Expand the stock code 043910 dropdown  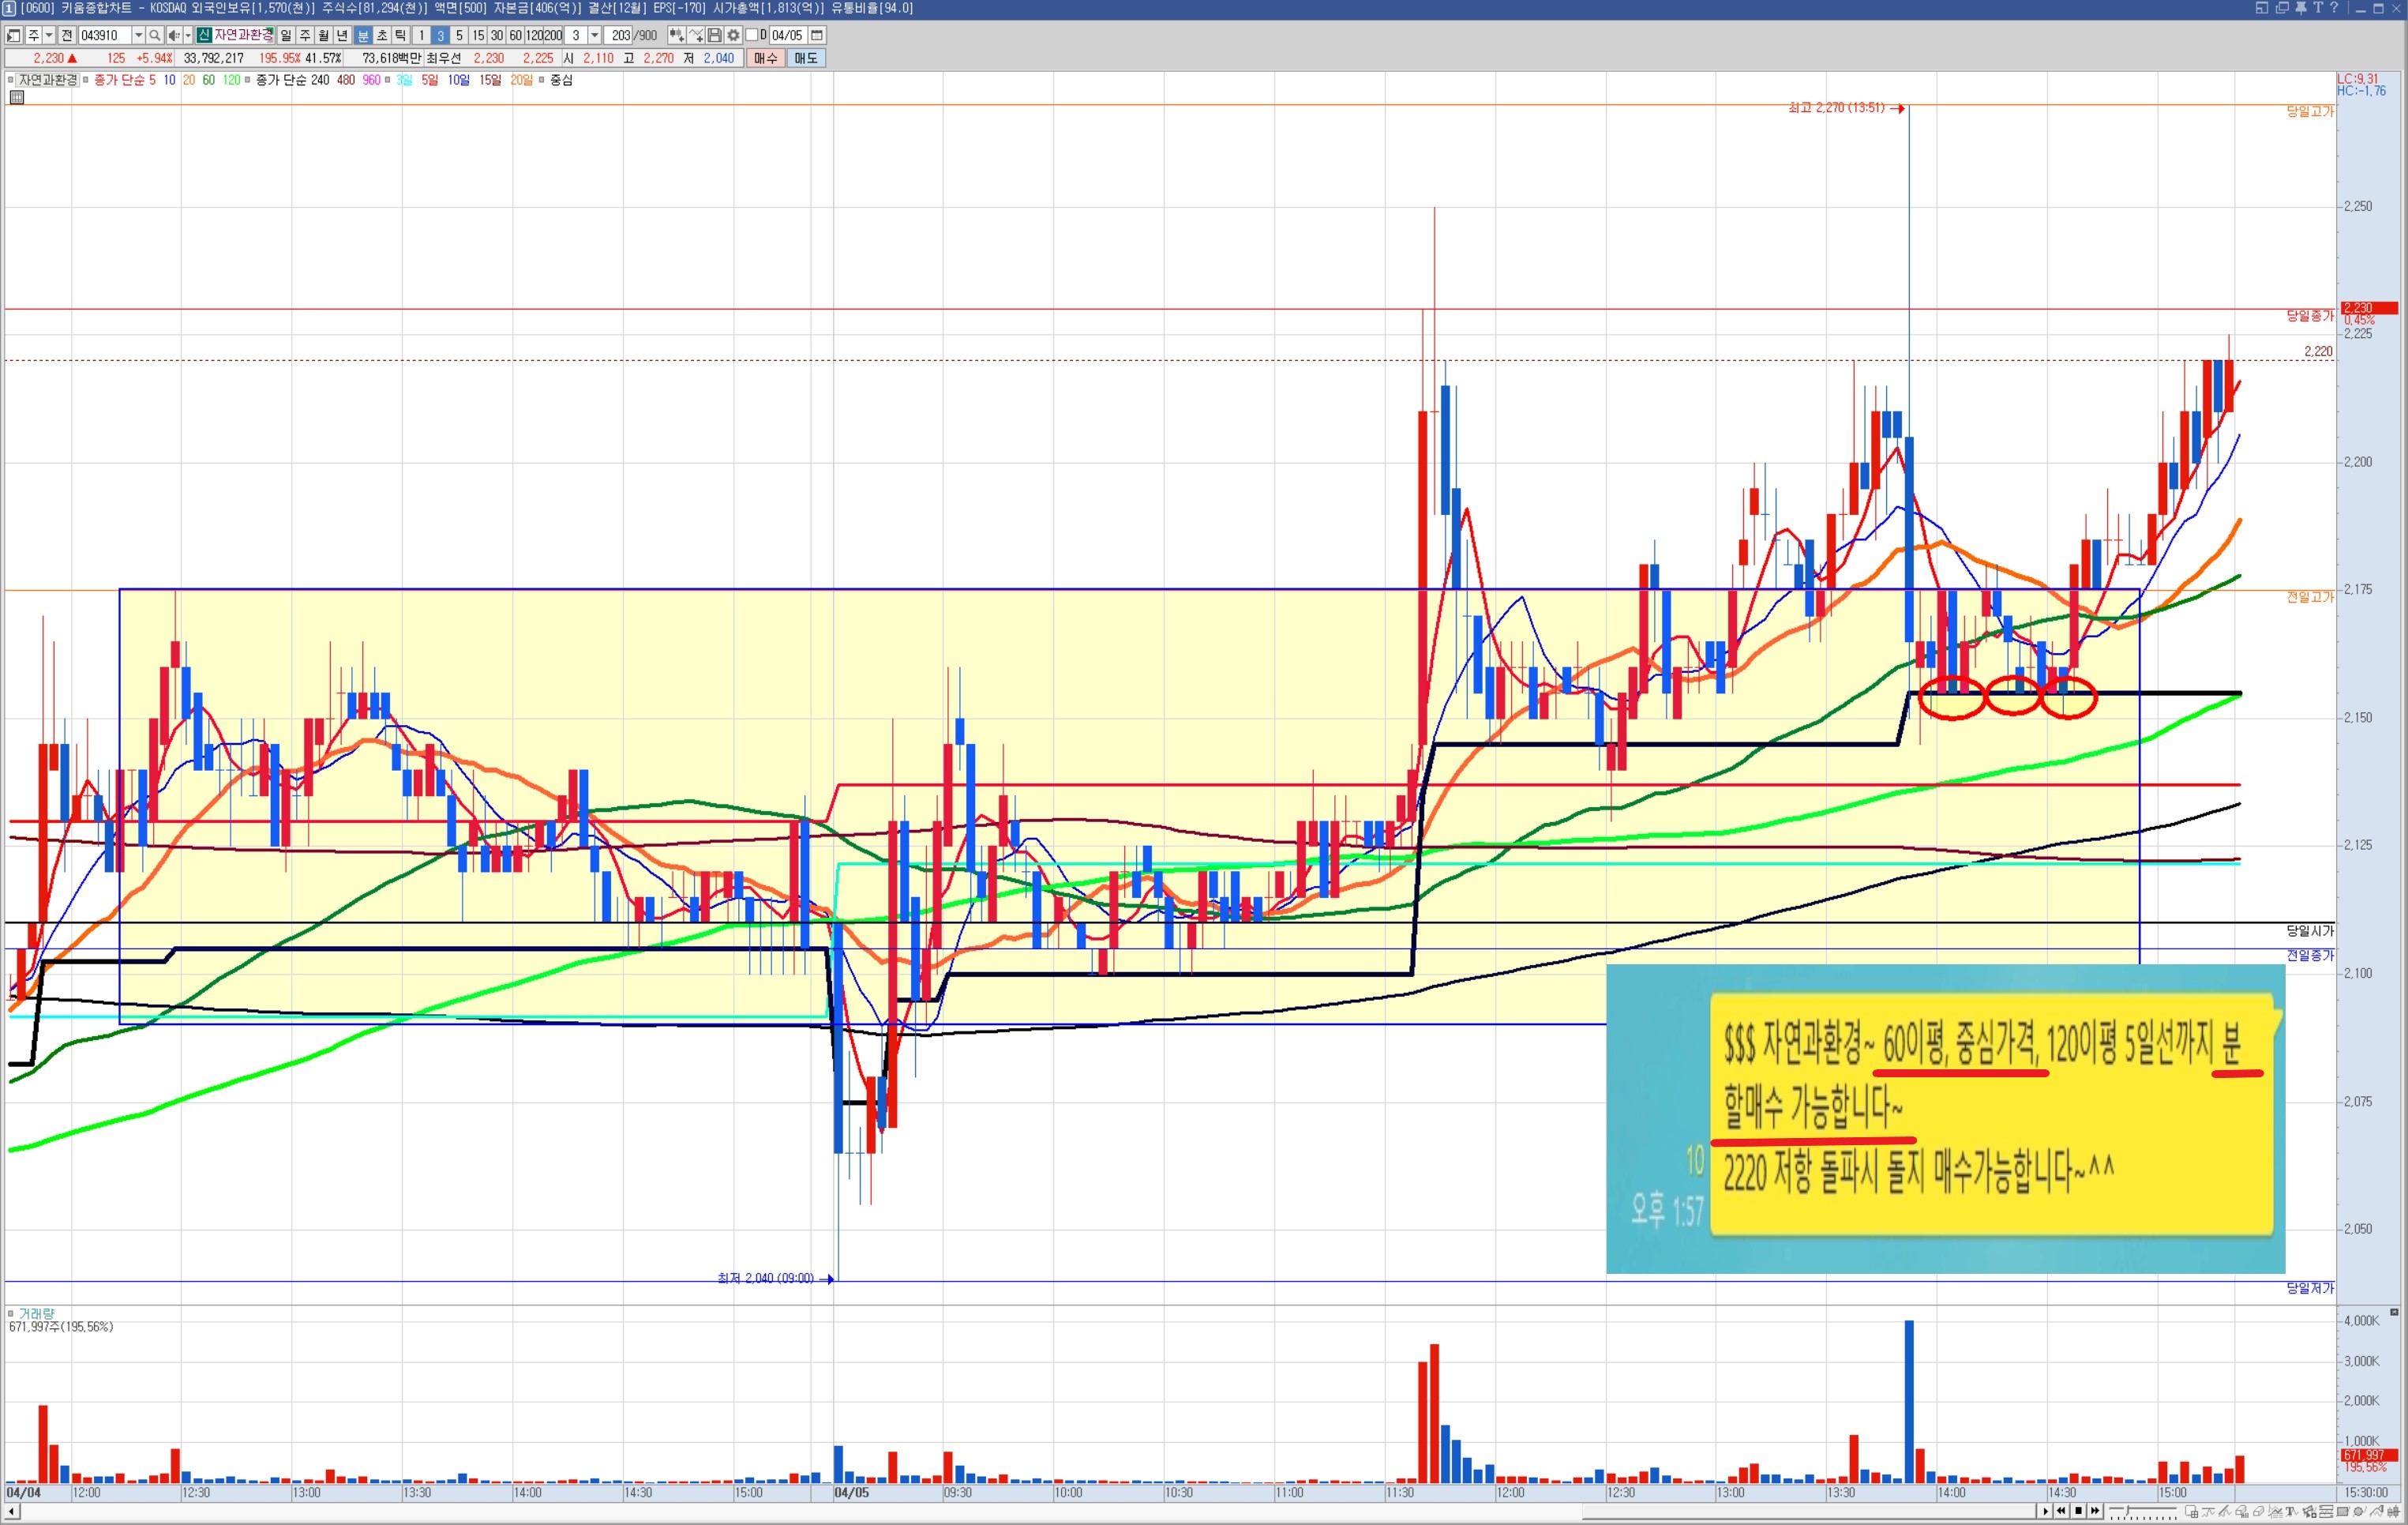coord(138,36)
